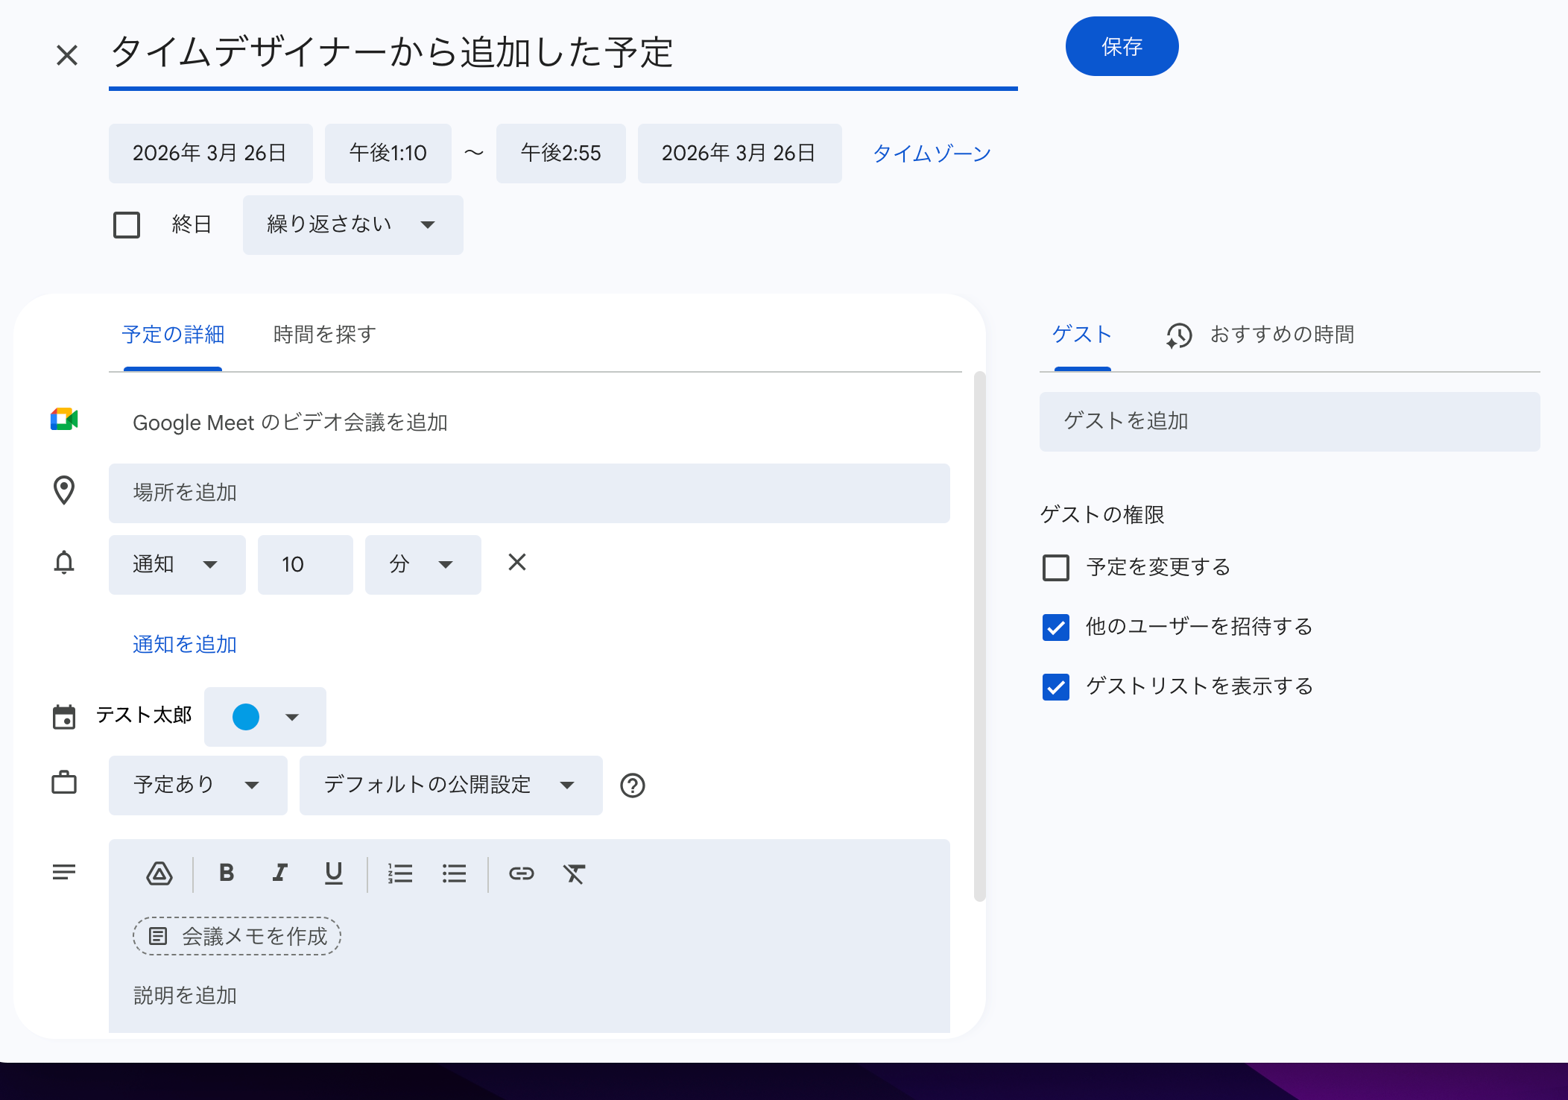
Task: Clear formatting in the description
Action: pyautogui.click(x=574, y=873)
